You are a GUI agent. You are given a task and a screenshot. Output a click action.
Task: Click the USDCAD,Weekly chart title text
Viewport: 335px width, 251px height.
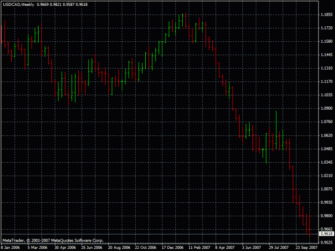pyautogui.click(x=18, y=4)
